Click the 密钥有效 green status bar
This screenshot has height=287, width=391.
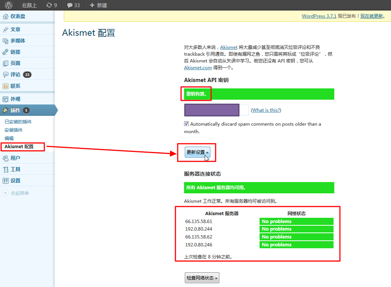[x=259, y=94]
